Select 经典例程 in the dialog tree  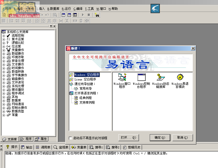(x=85, y=98)
